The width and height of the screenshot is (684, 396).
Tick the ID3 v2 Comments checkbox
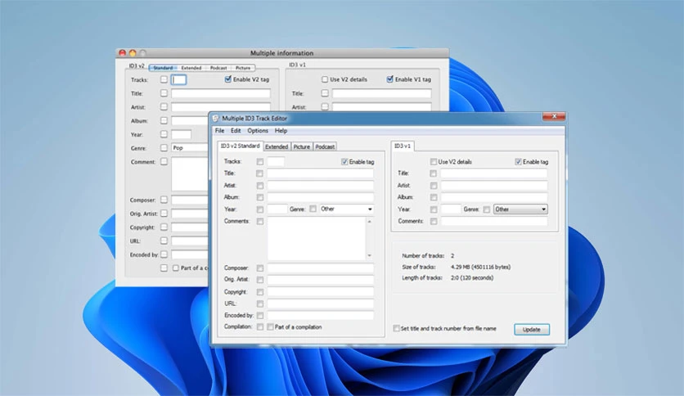click(260, 221)
